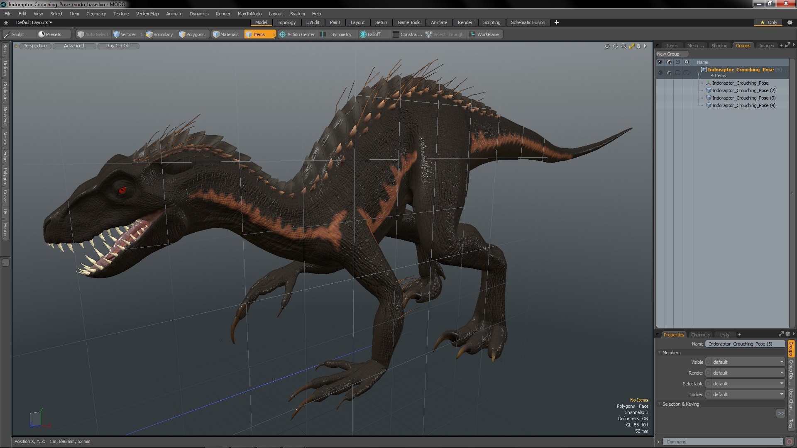This screenshot has width=797, height=448.
Task: Toggle render camera for the Indoraptor group
Action: click(669, 73)
